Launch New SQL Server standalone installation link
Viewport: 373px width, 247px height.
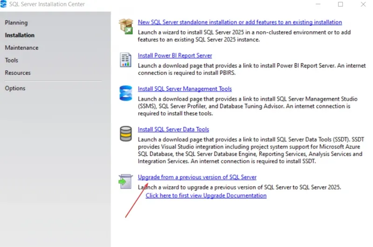(240, 22)
